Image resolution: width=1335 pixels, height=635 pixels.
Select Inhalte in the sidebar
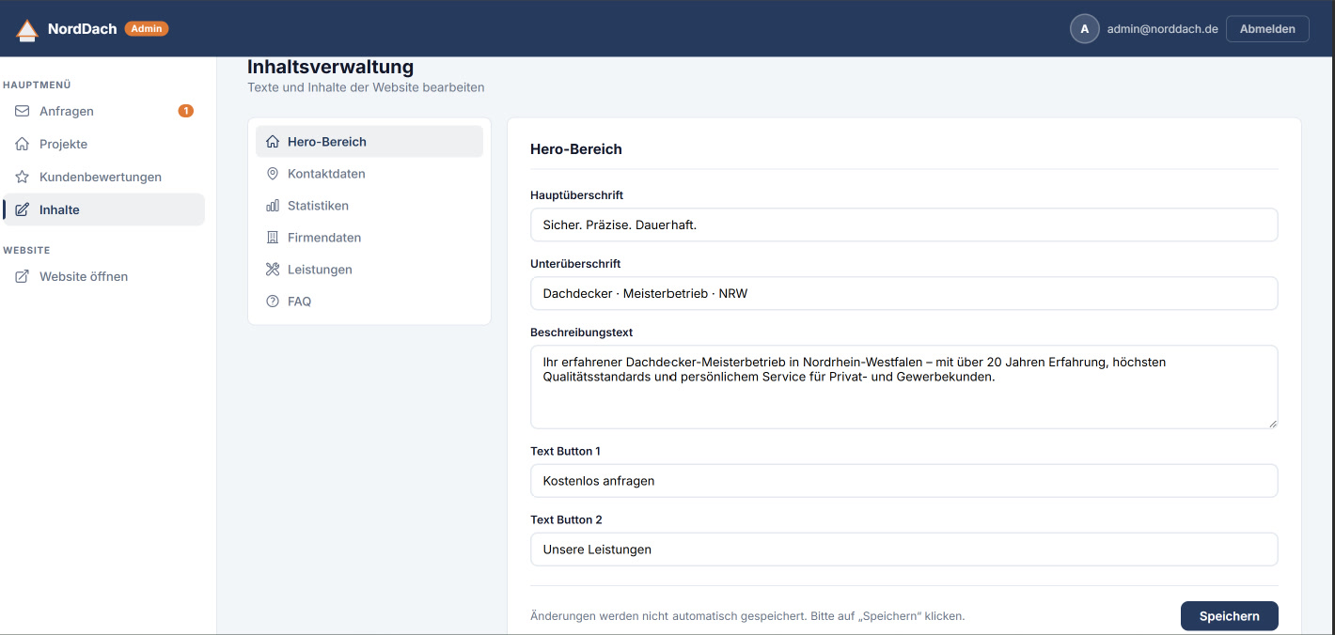(x=103, y=209)
